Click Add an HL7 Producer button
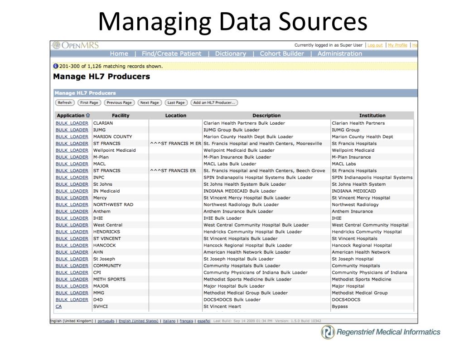Image resolution: width=464 pixels, height=348 pixels. coord(214,103)
